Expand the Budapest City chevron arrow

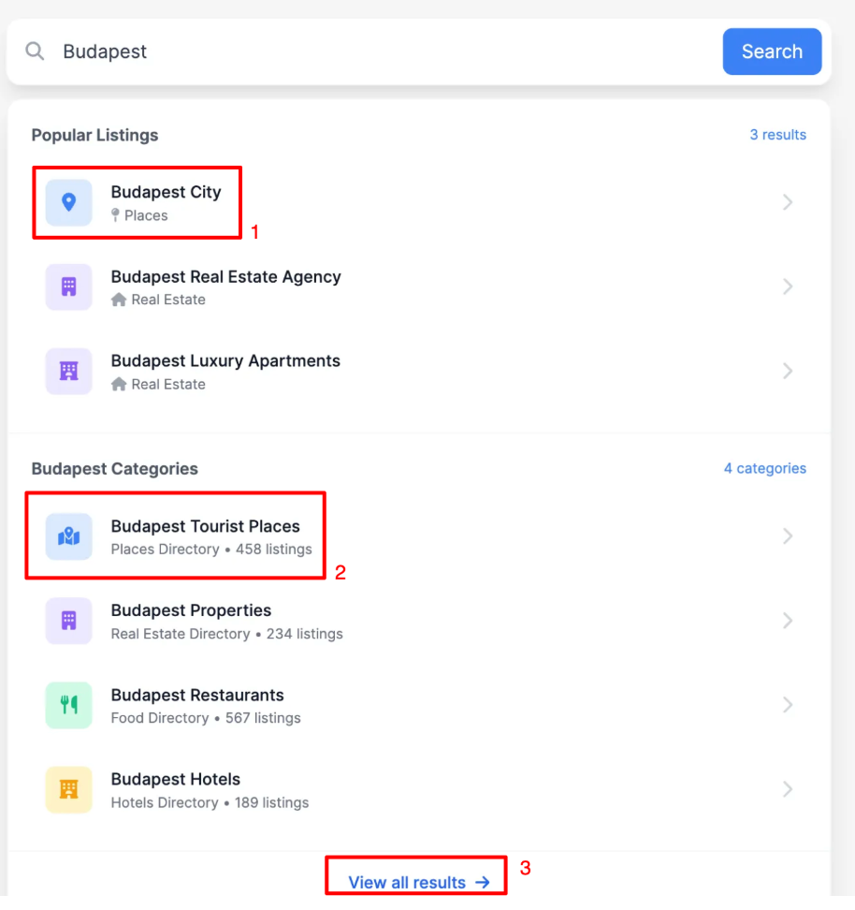[788, 202]
